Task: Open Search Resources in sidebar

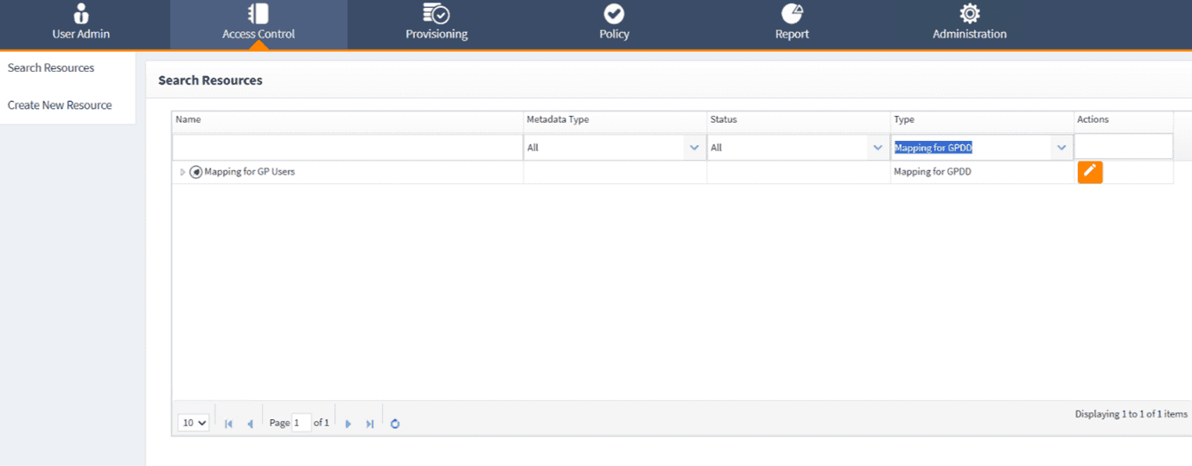Action: point(51,68)
